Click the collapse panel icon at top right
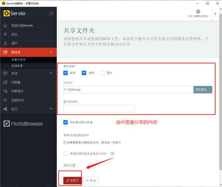This screenshot has width=222, height=187. (215, 14)
